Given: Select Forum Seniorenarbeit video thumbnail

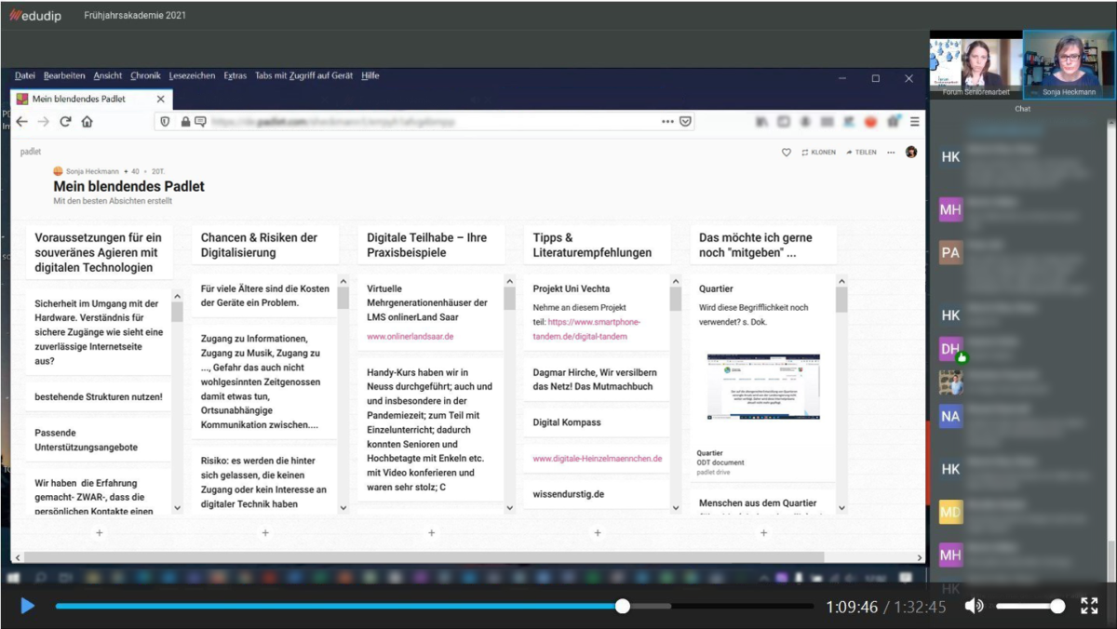Looking at the screenshot, I should click(x=975, y=65).
